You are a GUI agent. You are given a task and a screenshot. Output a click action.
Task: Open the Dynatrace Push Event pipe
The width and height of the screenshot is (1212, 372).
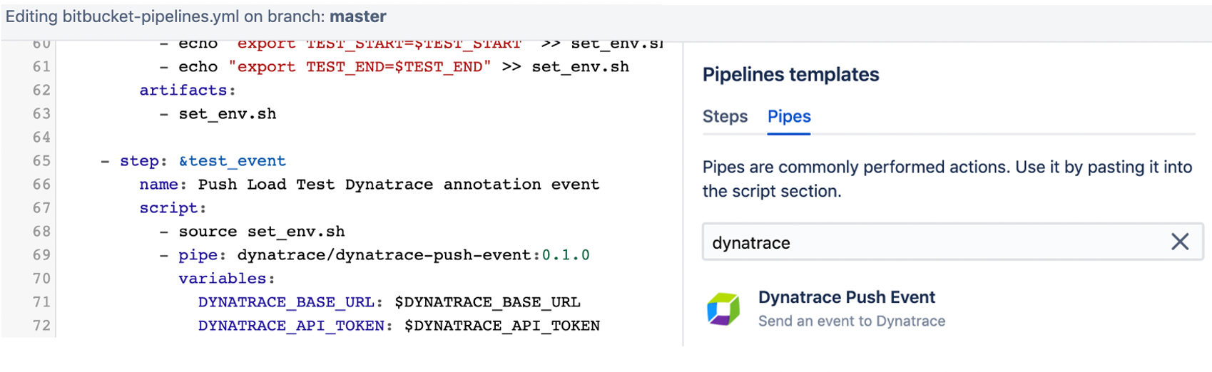(x=846, y=297)
